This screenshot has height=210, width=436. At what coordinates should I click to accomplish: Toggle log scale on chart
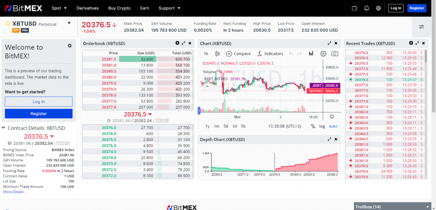click(x=322, y=126)
